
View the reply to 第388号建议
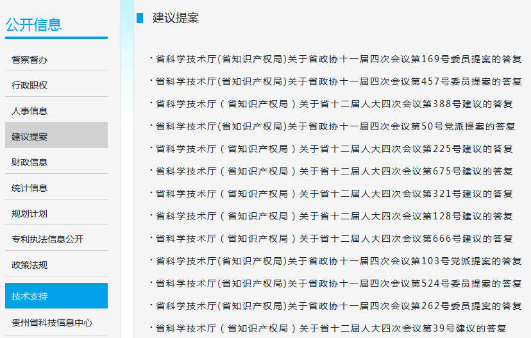[x=334, y=104]
